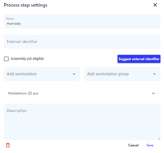The width and height of the screenshot is (164, 153).
Task: Click the chevron beside Workstations (2) pcs
Action: tap(153, 93)
